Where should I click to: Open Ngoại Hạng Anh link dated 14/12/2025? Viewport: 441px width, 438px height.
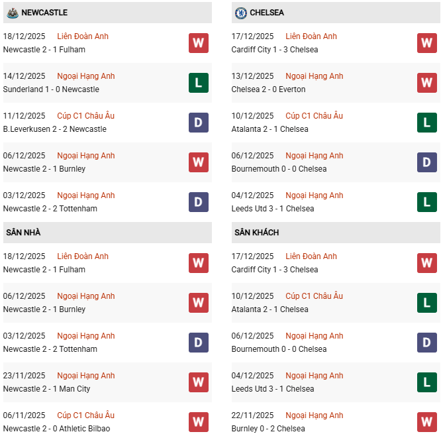(x=85, y=76)
